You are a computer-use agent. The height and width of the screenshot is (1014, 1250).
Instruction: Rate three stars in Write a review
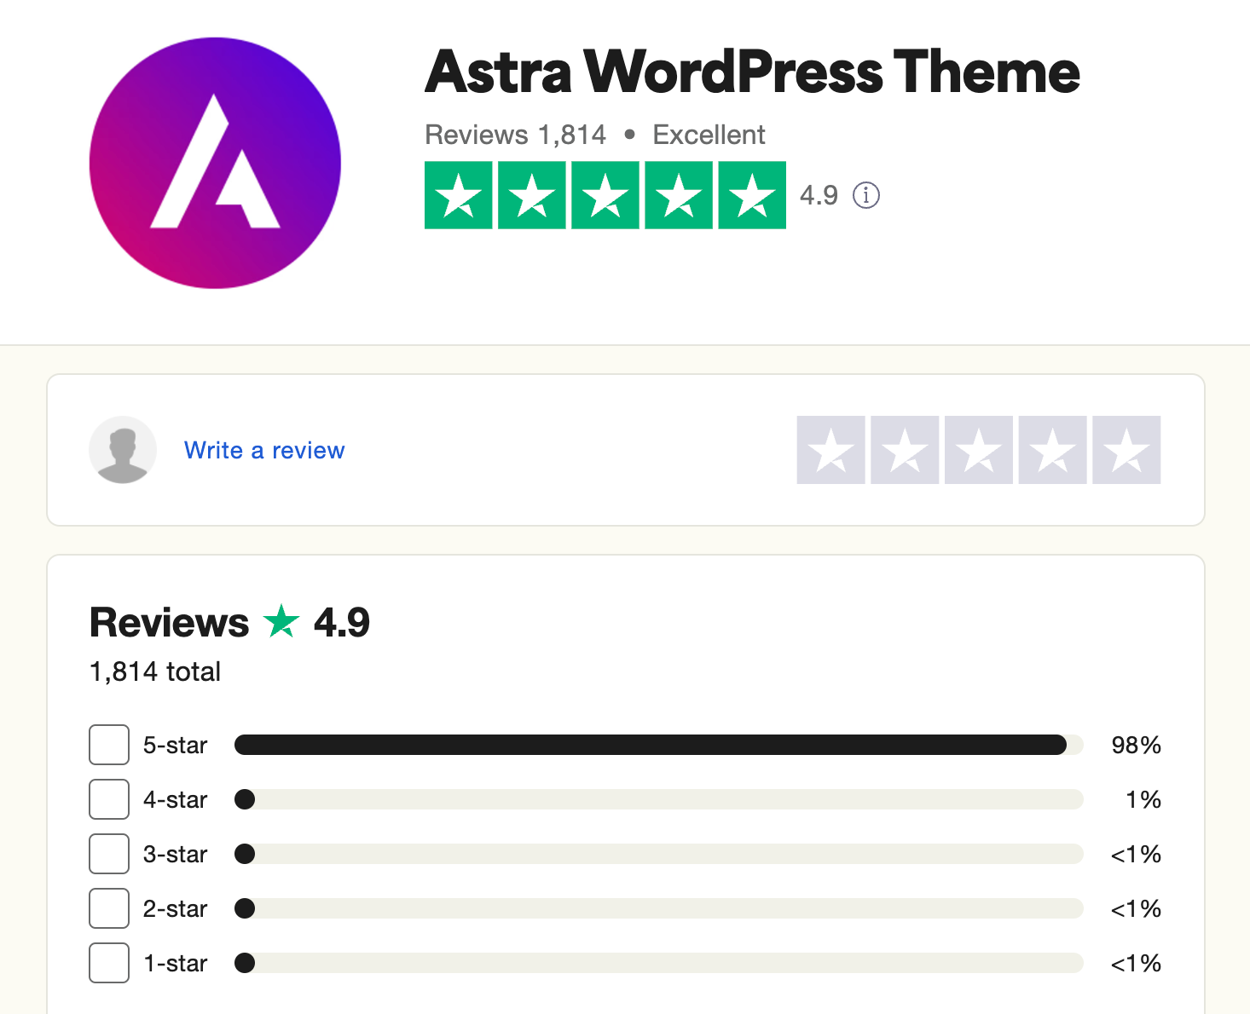pyautogui.click(x=978, y=450)
